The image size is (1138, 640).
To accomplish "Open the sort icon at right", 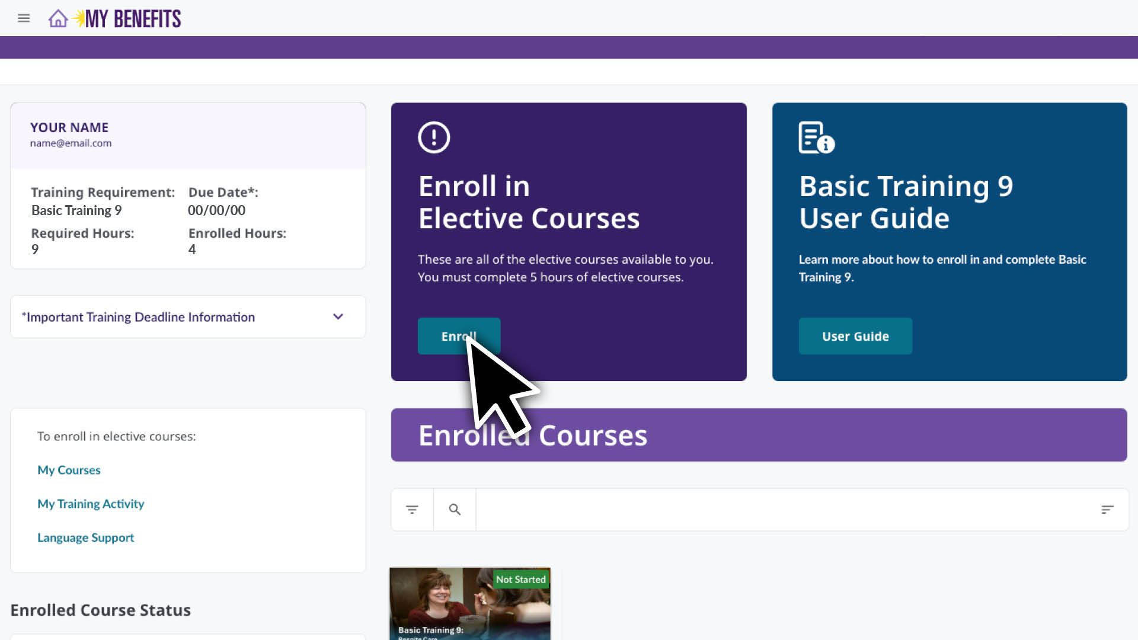I will [x=1107, y=510].
